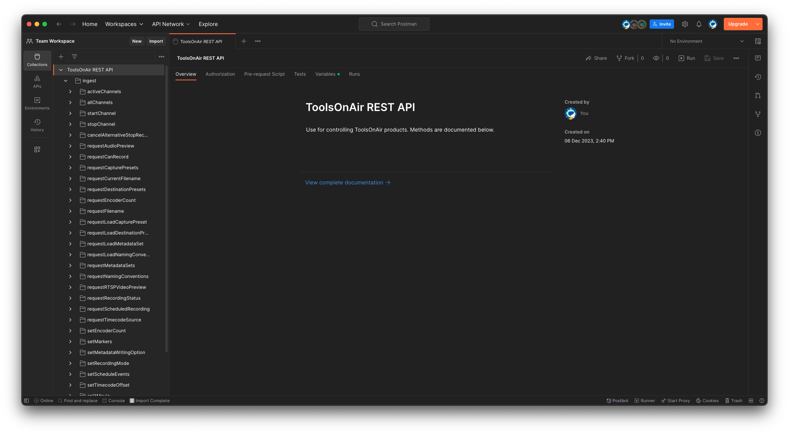Switch to the Authorization tab
This screenshot has width=789, height=434.
tap(220, 74)
